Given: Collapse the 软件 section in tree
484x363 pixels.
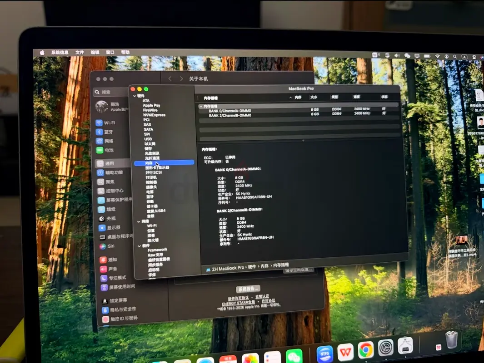Looking at the screenshot, I should (140, 246).
